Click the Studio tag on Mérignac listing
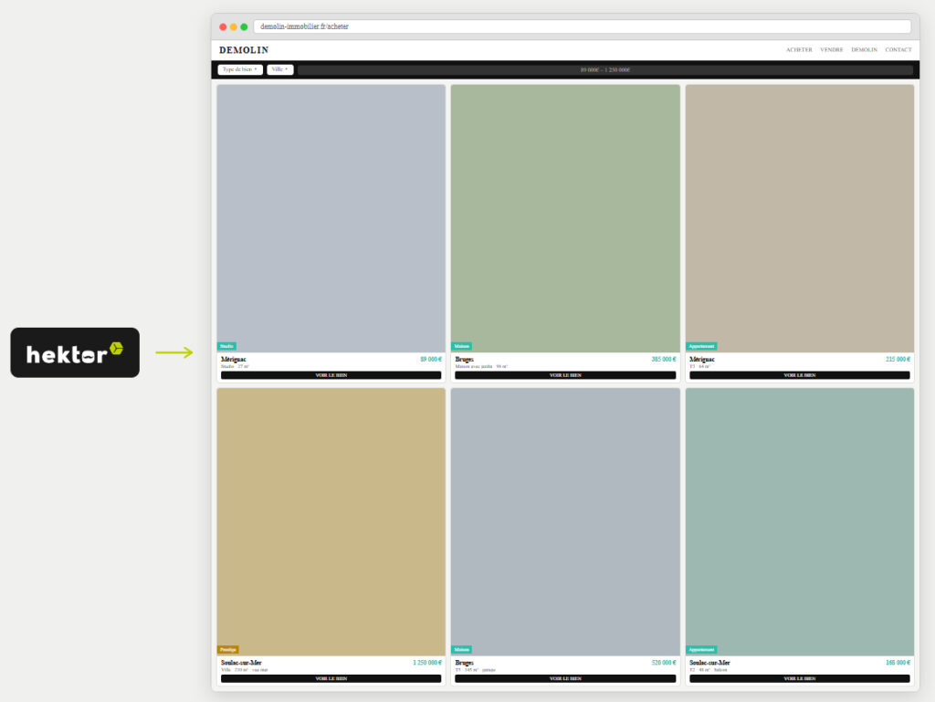 pos(226,346)
